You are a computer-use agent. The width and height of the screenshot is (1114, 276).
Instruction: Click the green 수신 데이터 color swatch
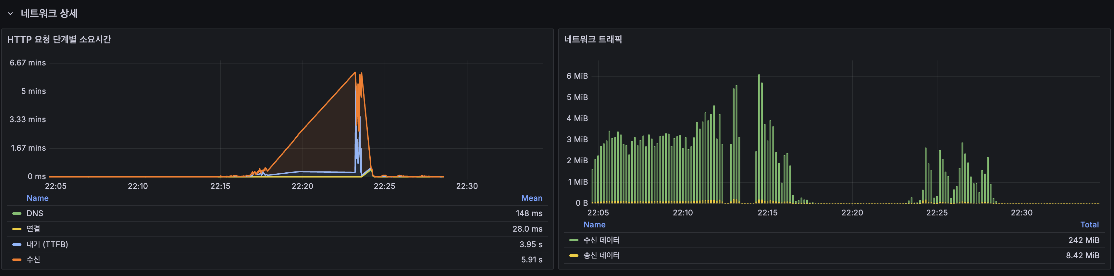tap(574, 240)
